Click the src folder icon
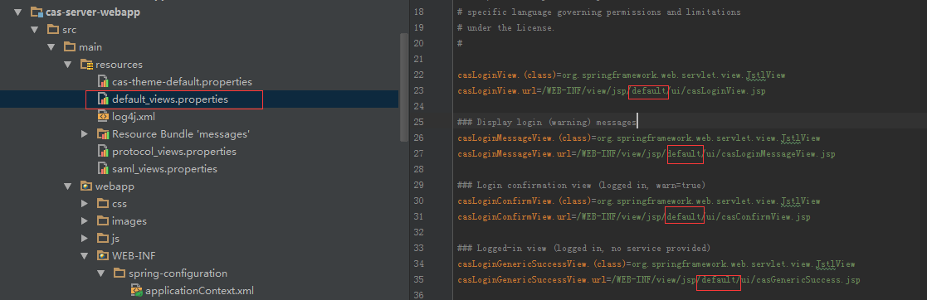The image size is (927, 300). click(52, 30)
